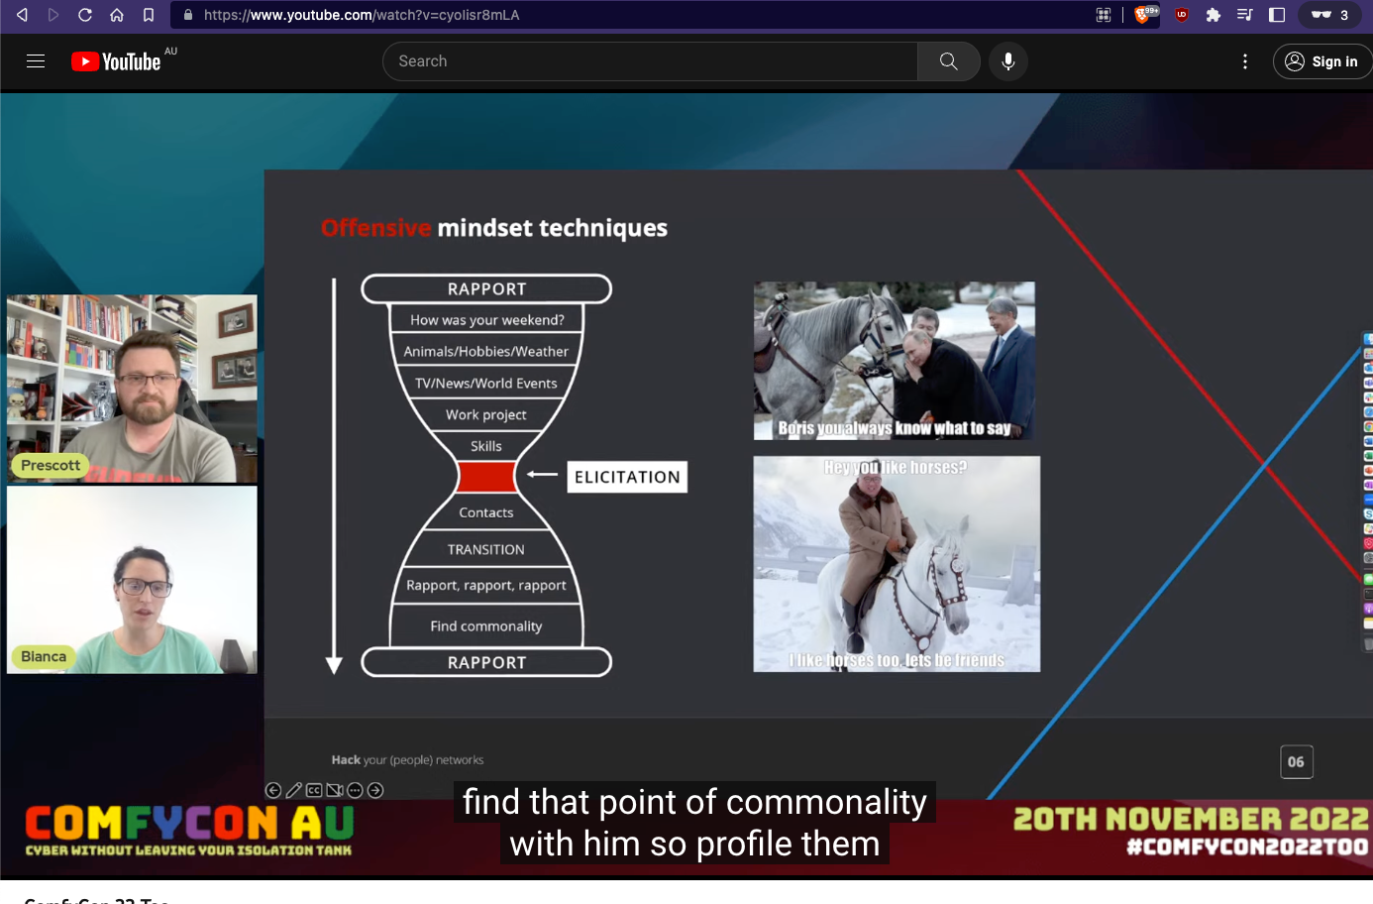Click the private window glasses indicator
Screen dimensions: 1373x904
[1329, 15]
